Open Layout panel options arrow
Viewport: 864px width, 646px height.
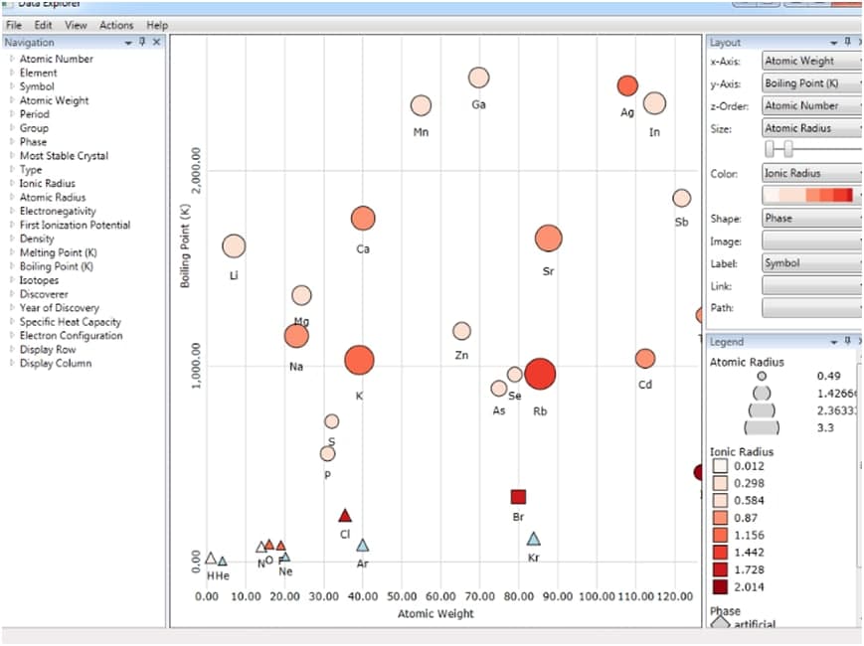tap(833, 43)
